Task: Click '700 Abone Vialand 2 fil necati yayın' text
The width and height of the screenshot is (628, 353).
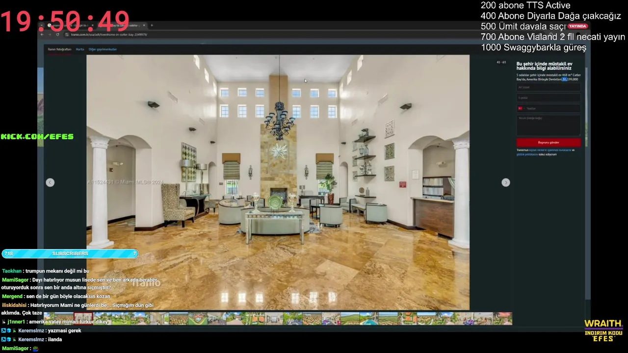Action: 553,37
